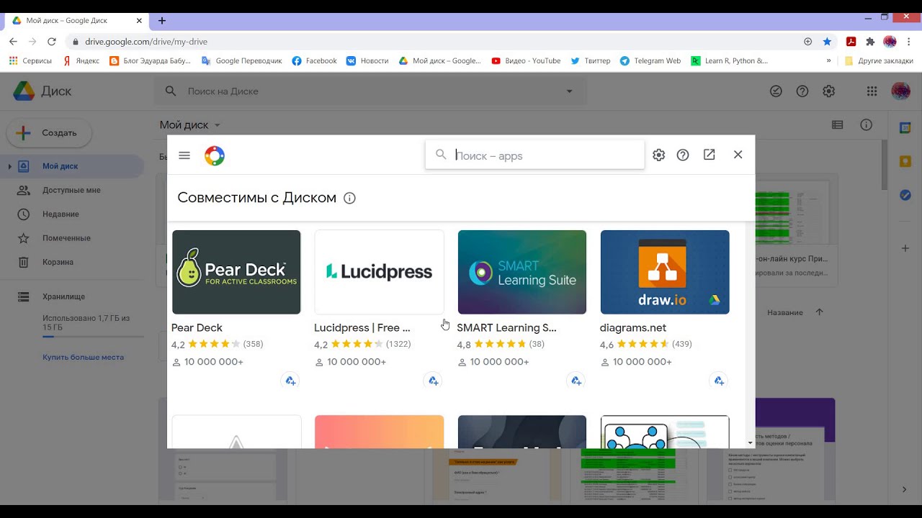Viewport: 922px width, 518px height.
Task: Click the address bar URL
Action: [x=146, y=42]
